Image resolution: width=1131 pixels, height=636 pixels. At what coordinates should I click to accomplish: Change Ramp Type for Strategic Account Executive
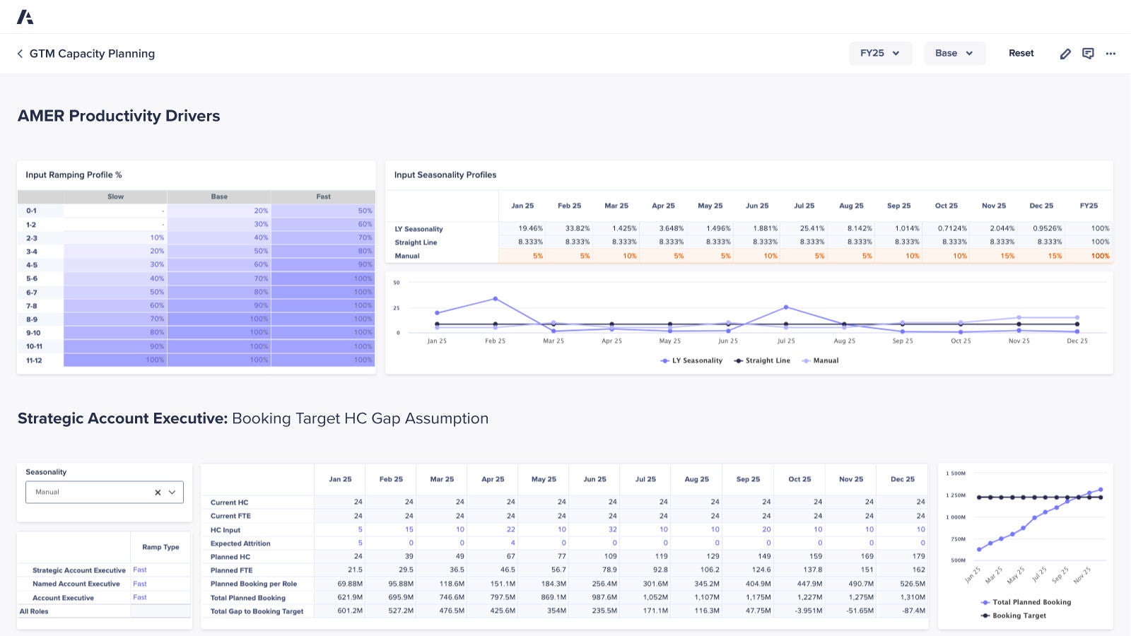click(139, 570)
